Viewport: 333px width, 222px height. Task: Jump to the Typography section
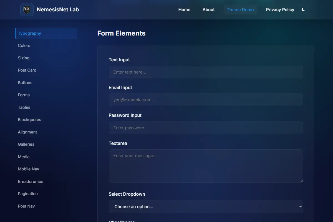(x=46, y=33)
